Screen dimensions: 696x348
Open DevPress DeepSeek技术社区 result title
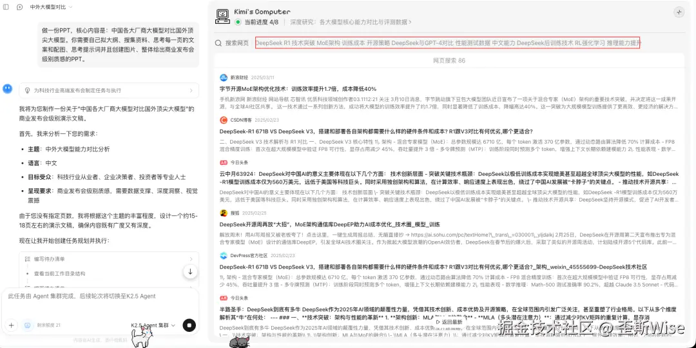(x=433, y=267)
